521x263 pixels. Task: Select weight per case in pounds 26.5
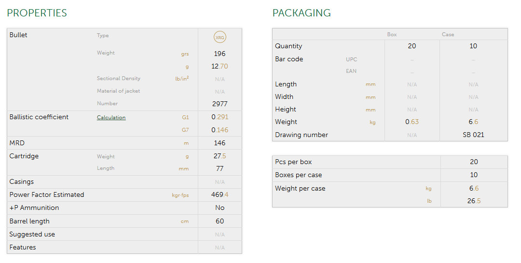pyautogui.click(x=474, y=201)
